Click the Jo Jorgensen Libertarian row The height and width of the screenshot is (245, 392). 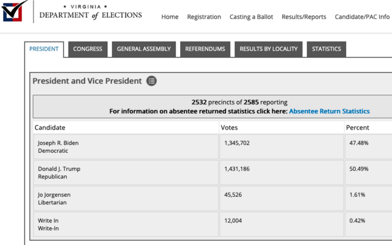coord(213,199)
